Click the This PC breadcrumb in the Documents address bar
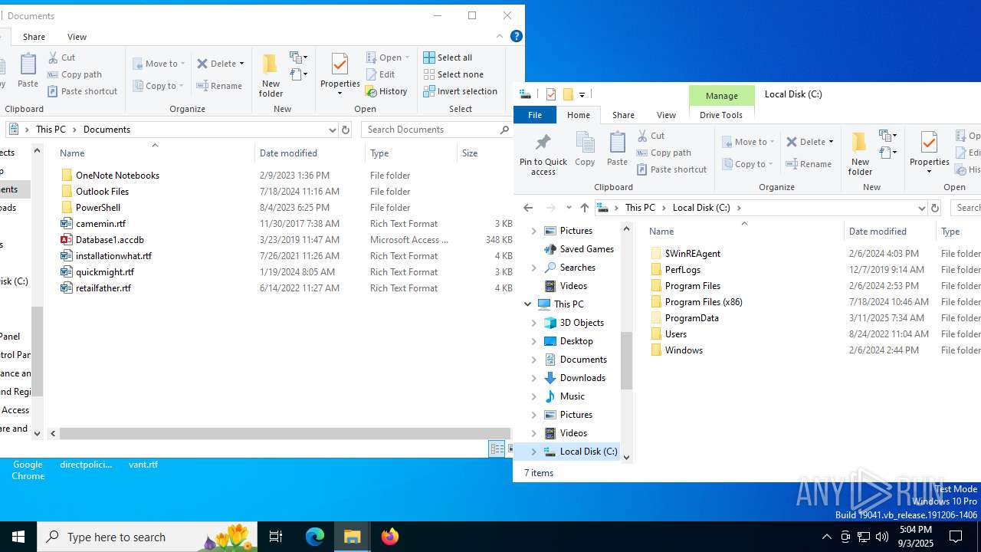The height and width of the screenshot is (552, 981). click(x=51, y=130)
